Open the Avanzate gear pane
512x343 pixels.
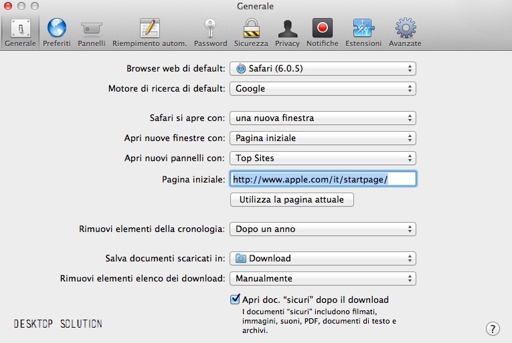pyautogui.click(x=405, y=33)
